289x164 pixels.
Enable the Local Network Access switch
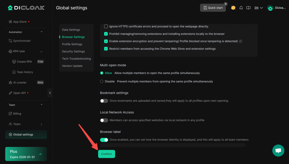(x=104, y=120)
